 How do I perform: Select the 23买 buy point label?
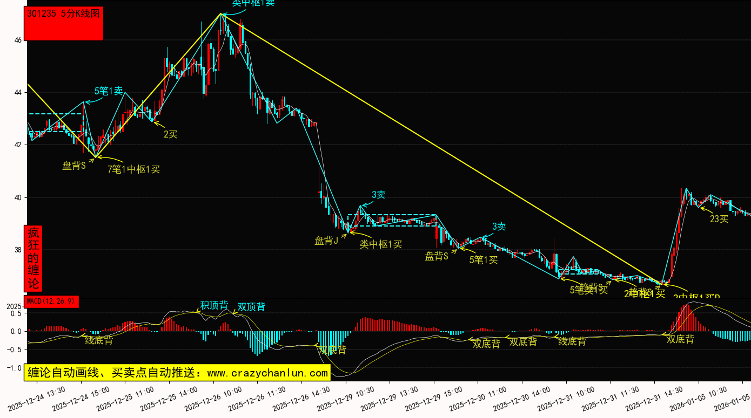point(719,218)
